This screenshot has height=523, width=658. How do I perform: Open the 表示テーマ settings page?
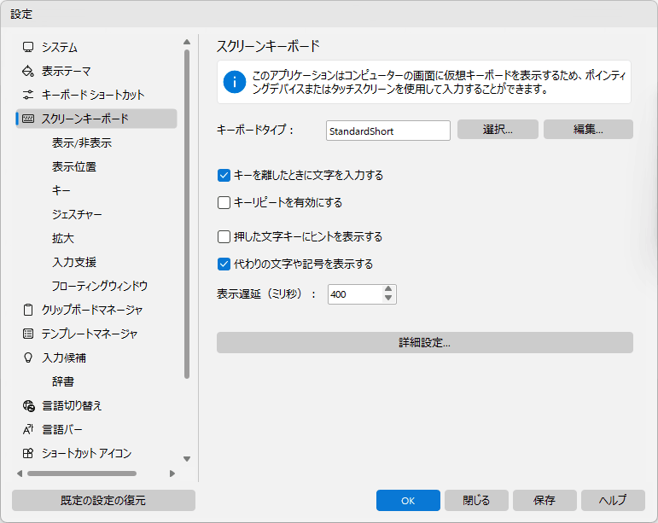click(66, 71)
